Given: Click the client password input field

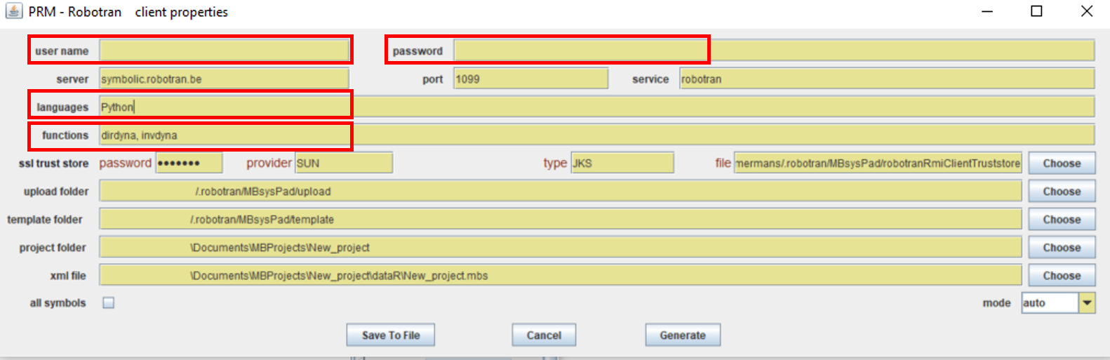Looking at the screenshot, I should point(774,51).
